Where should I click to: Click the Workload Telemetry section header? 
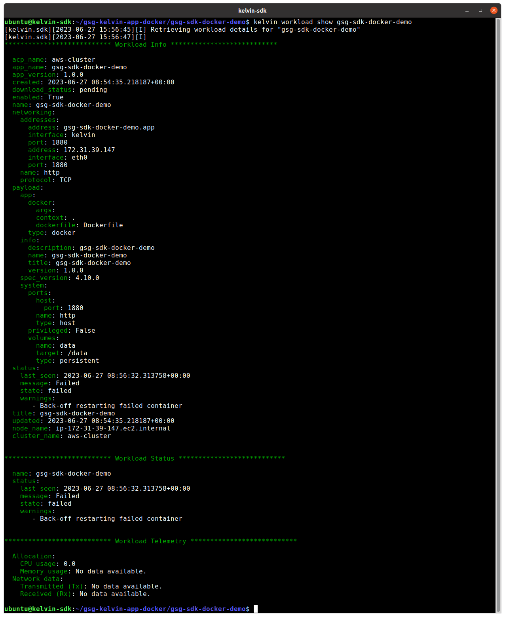point(151,541)
